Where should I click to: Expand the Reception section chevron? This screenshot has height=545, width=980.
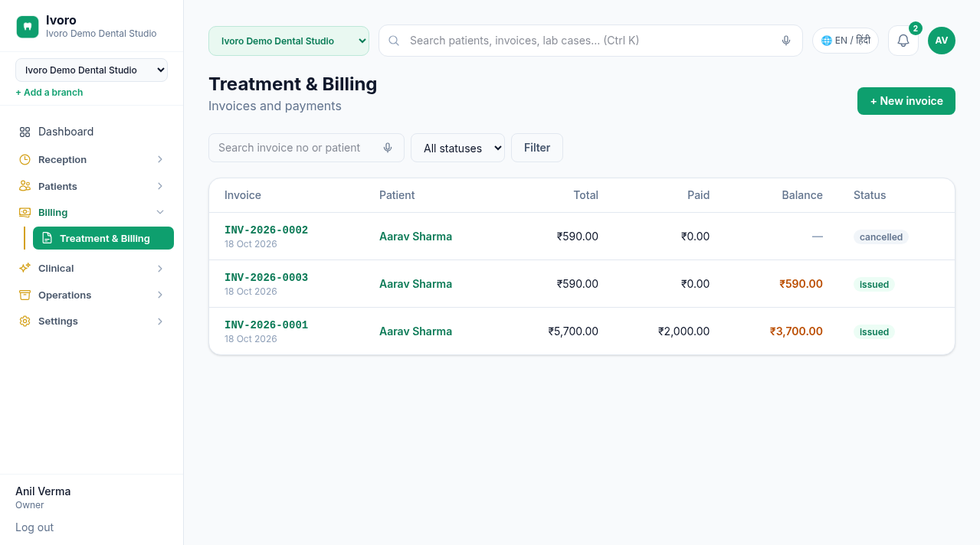(x=160, y=159)
